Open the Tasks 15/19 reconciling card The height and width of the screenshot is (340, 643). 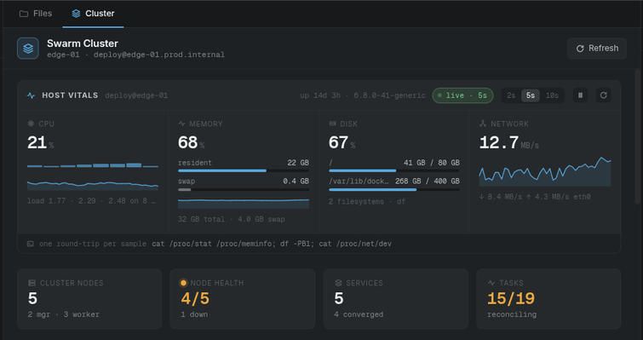pos(548,298)
